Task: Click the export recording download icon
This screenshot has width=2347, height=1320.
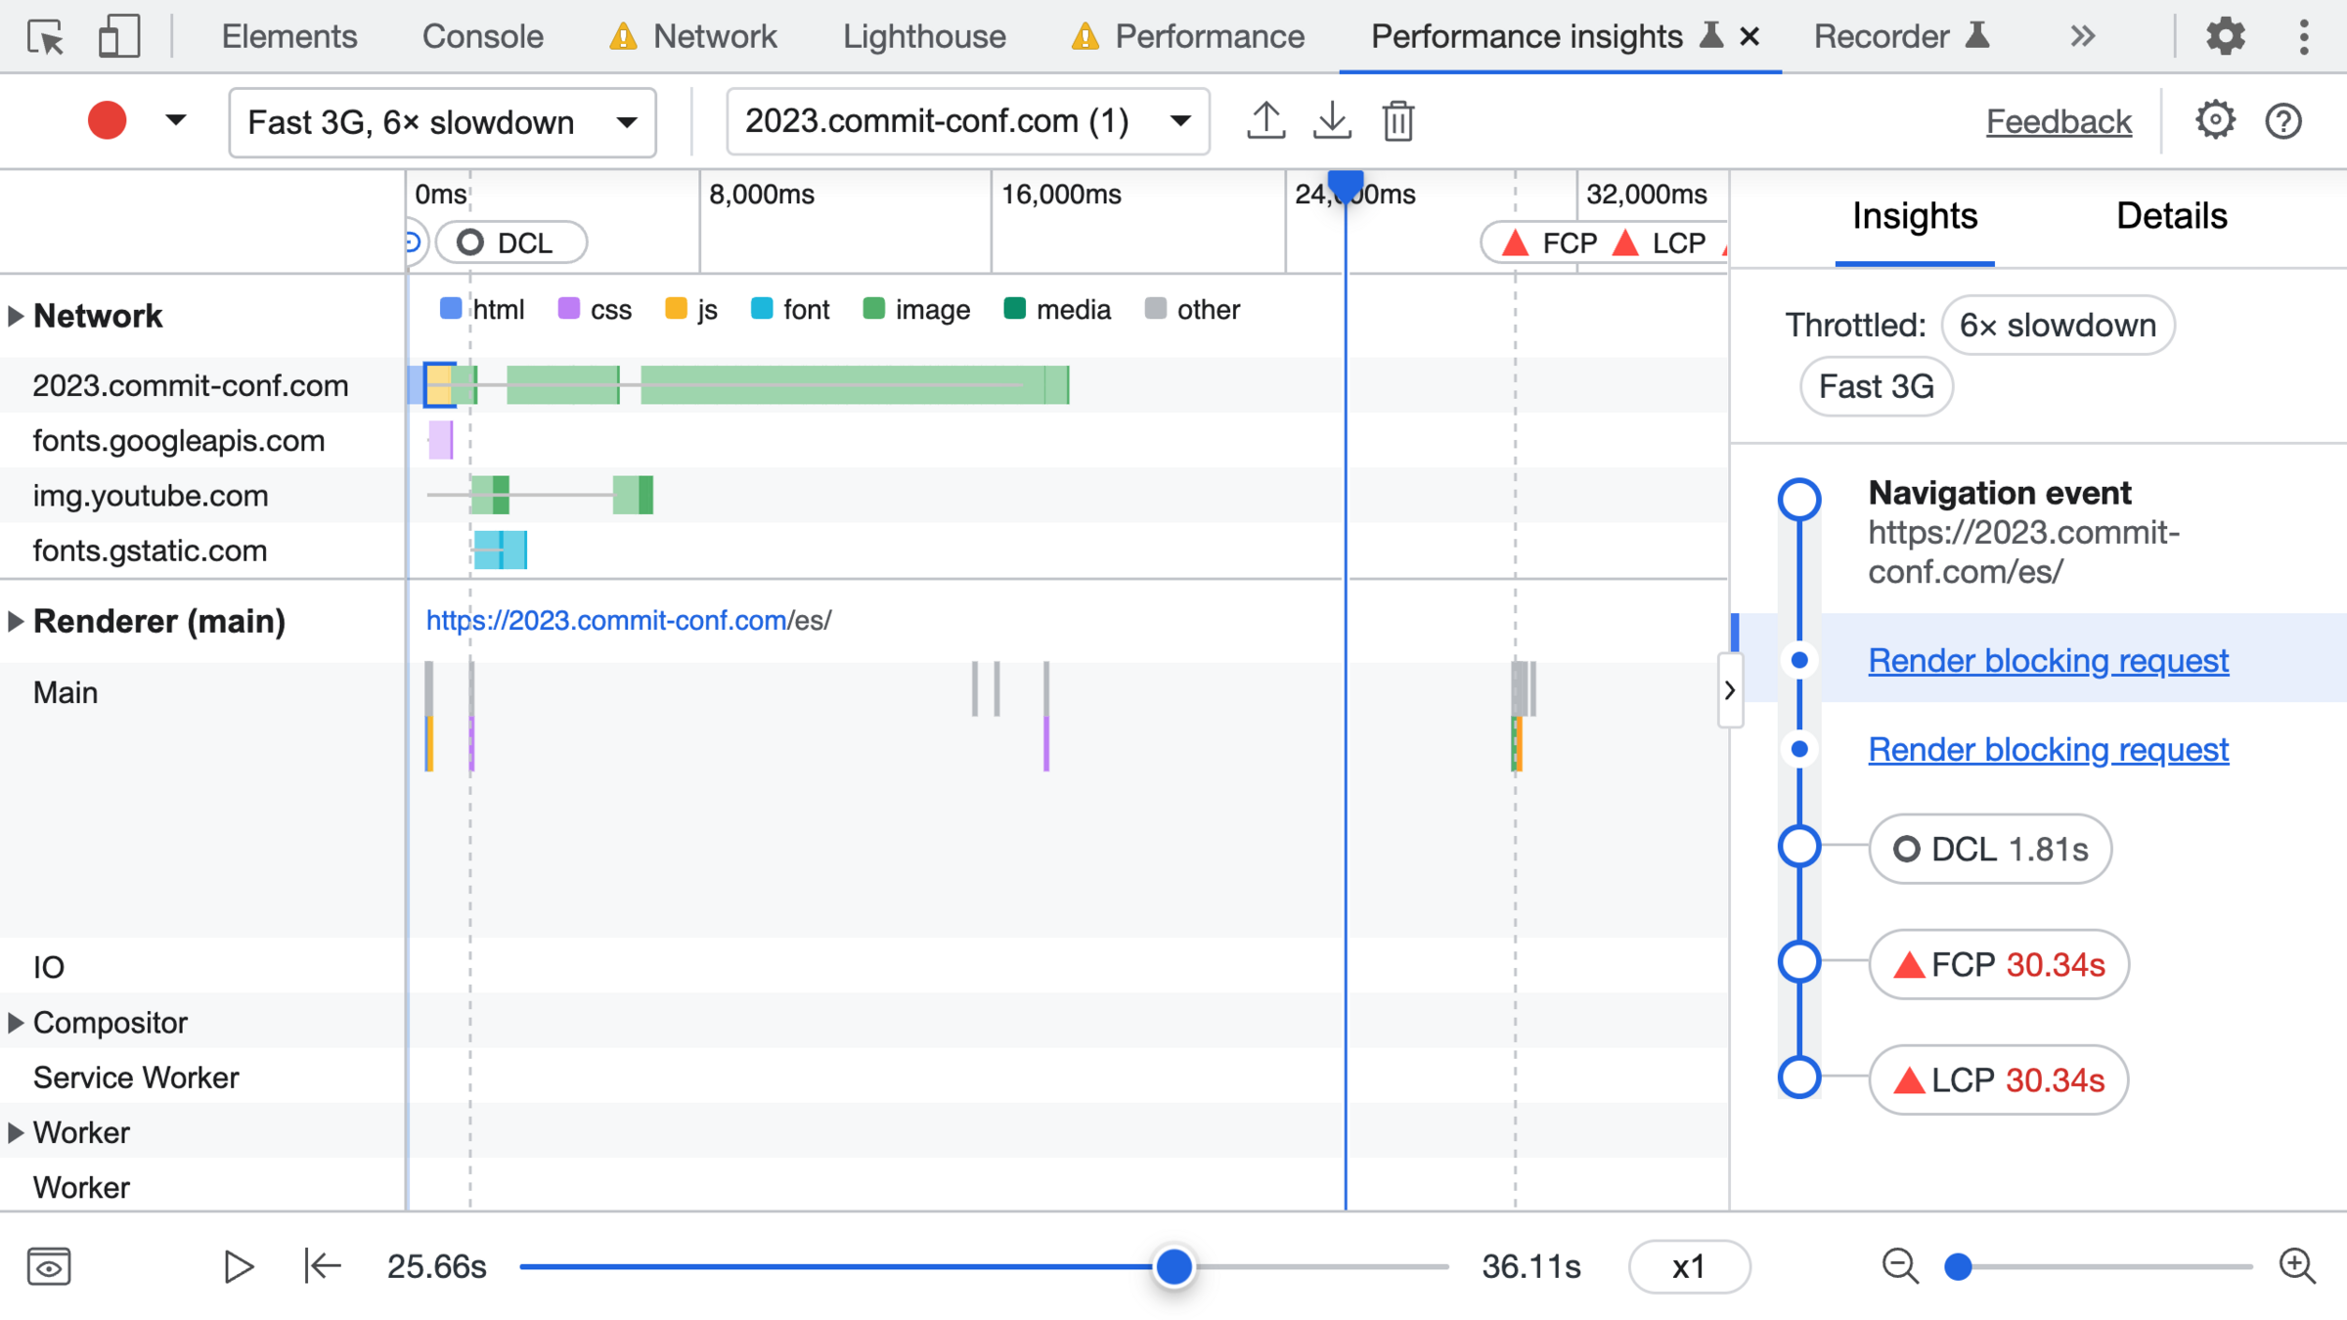Action: [1332, 121]
